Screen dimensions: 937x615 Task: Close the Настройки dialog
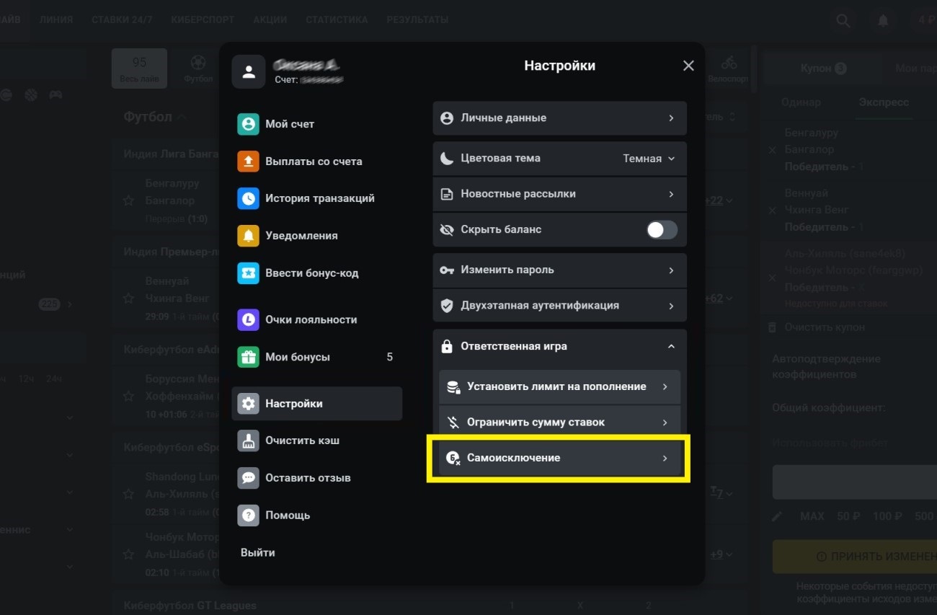click(688, 66)
